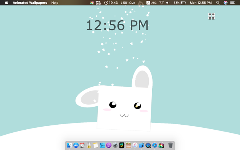Open the wallpaper grid gallery icon
The image size is (240, 150).
point(212,16)
